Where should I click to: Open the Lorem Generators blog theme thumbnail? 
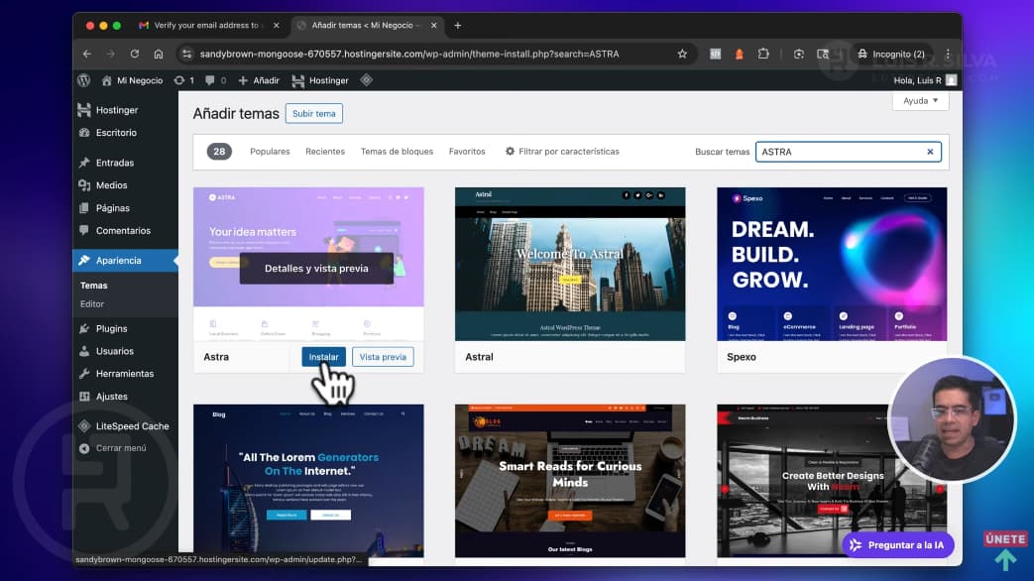tap(308, 481)
